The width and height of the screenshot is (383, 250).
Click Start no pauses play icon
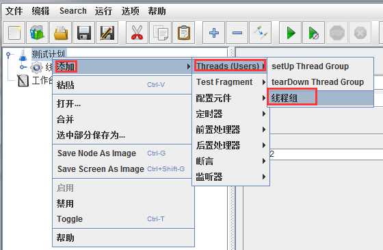pos(314,33)
